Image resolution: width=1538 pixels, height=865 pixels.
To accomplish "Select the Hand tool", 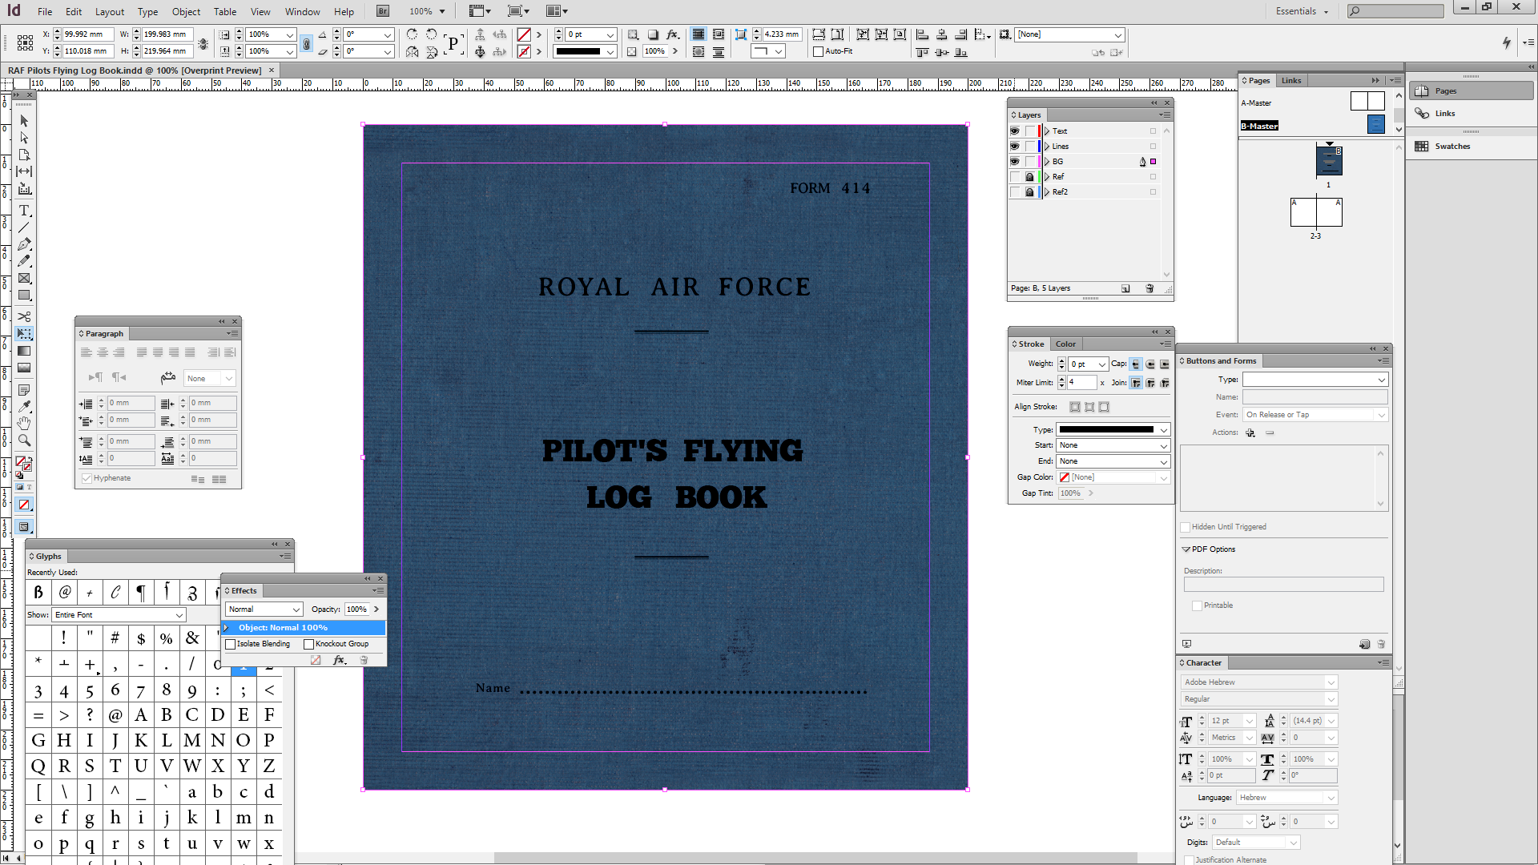I will [x=24, y=424].
